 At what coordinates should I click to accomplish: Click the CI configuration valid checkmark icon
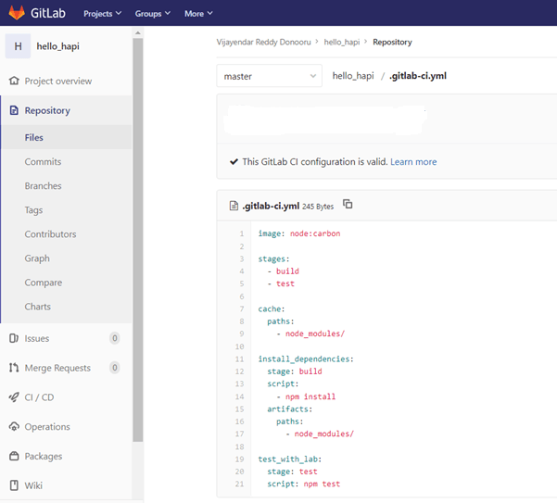234,161
